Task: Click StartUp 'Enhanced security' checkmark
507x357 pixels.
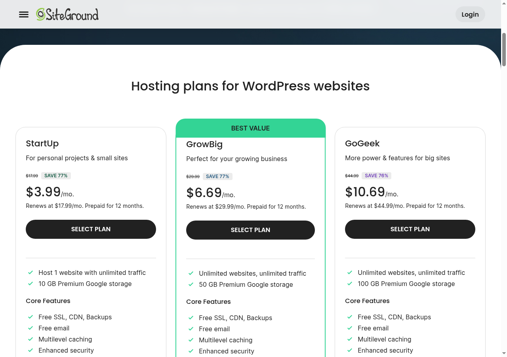Action: pos(30,350)
